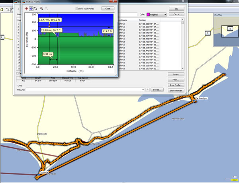The height and width of the screenshot is (183, 239).
Task: Click the 9.31 mi distance label
Action: click(48, 54)
